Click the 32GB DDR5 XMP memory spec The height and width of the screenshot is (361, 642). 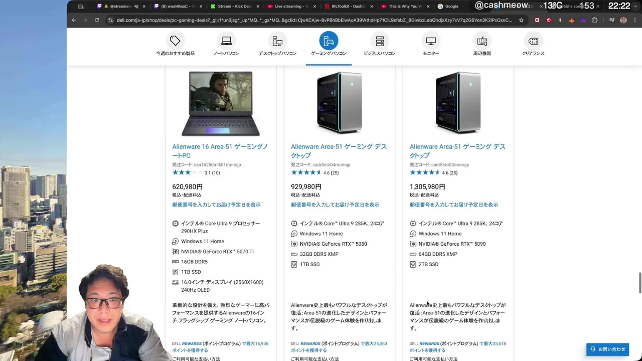[x=319, y=254]
